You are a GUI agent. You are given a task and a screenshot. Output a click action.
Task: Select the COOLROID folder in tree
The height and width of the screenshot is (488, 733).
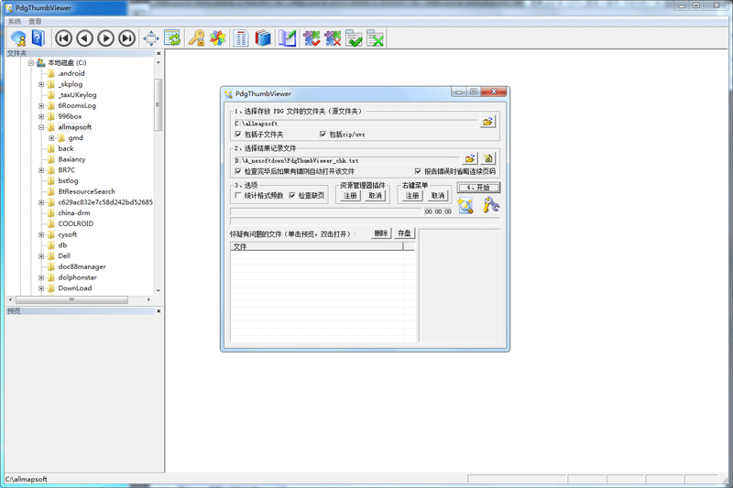76,223
